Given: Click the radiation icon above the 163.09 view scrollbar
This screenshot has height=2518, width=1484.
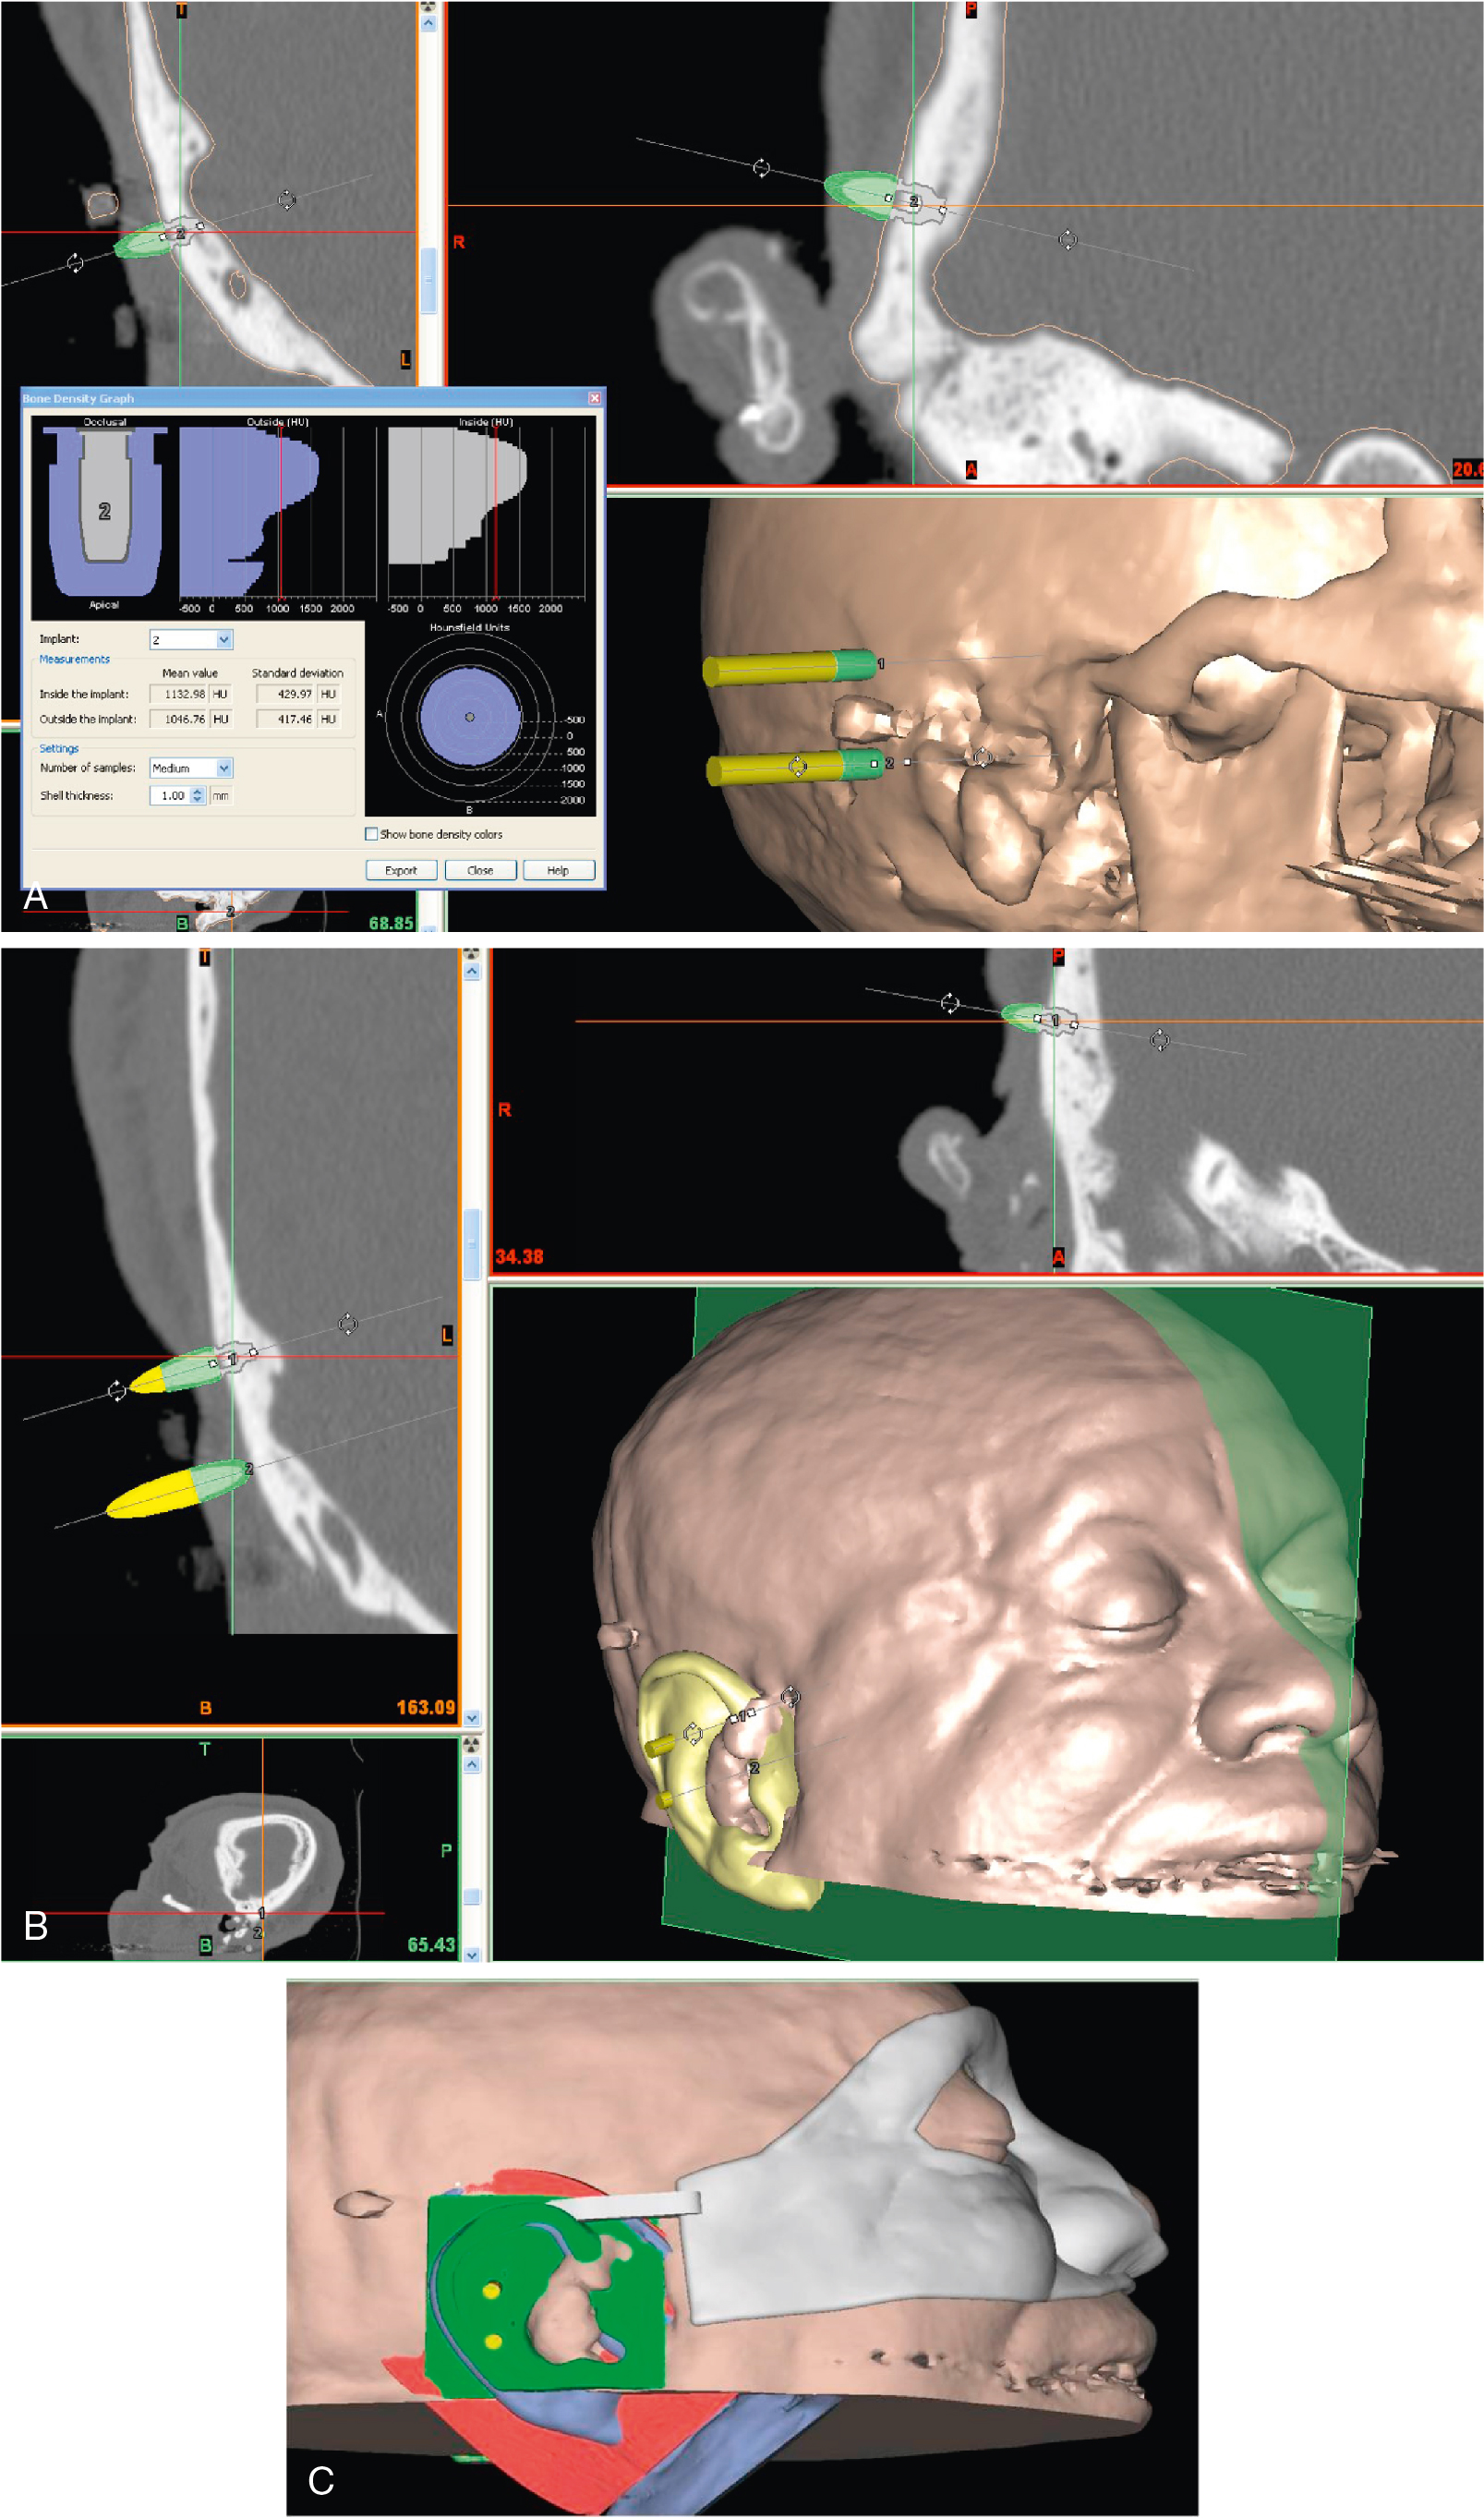Looking at the screenshot, I should point(471,954).
